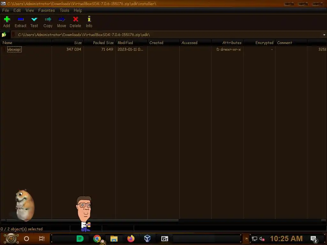
Task: Sort by the Accessed column header
Action: point(195,43)
